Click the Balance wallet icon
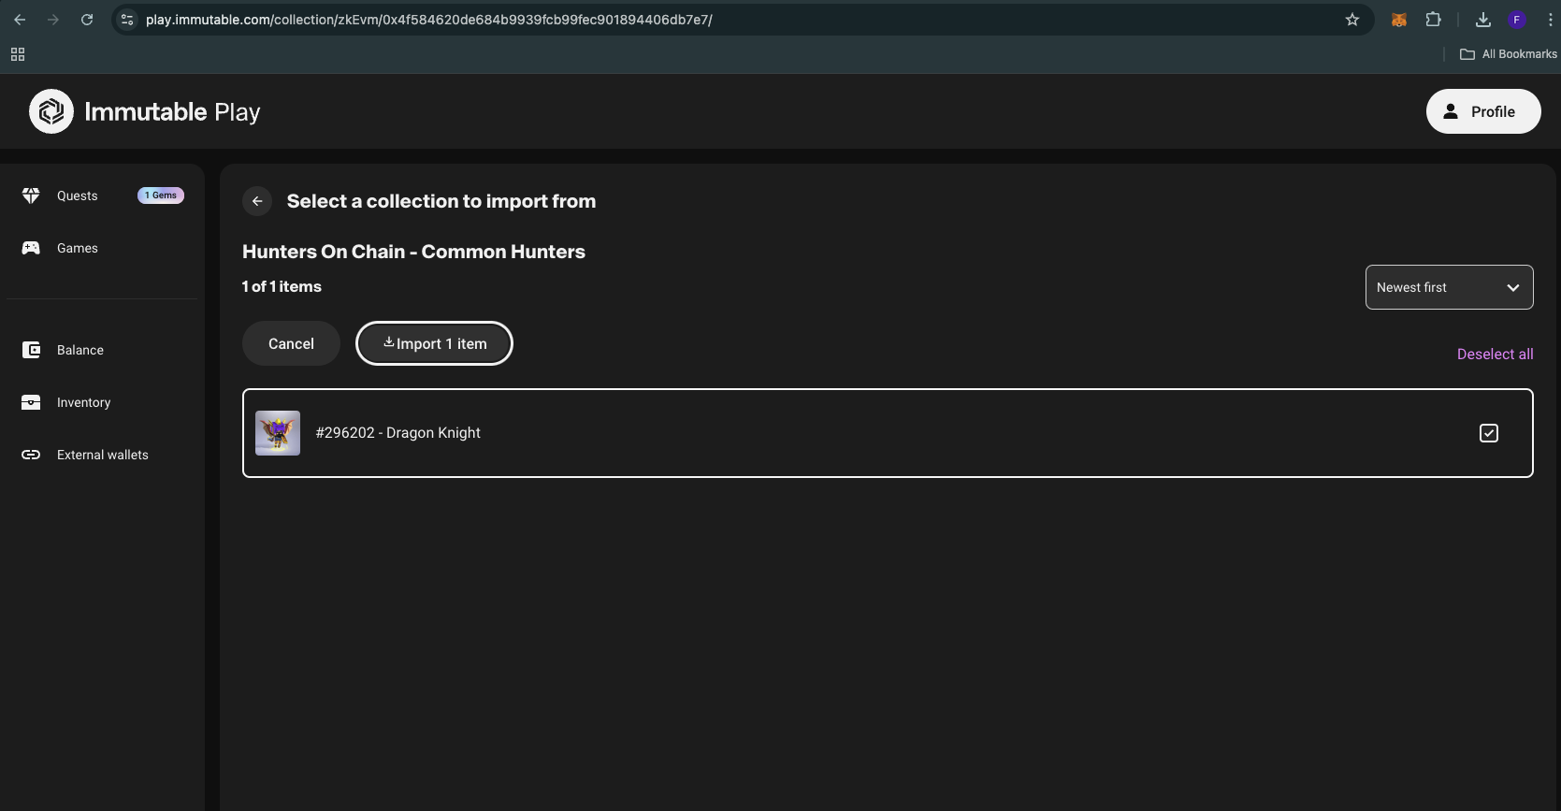Image resolution: width=1561 pixels, height=811 pixels. 31,350
